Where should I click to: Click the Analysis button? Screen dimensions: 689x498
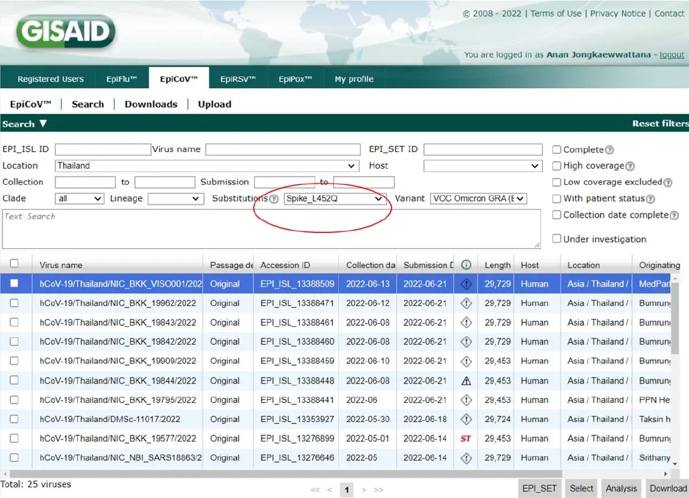pyautogui.click(x=621, y=488)
